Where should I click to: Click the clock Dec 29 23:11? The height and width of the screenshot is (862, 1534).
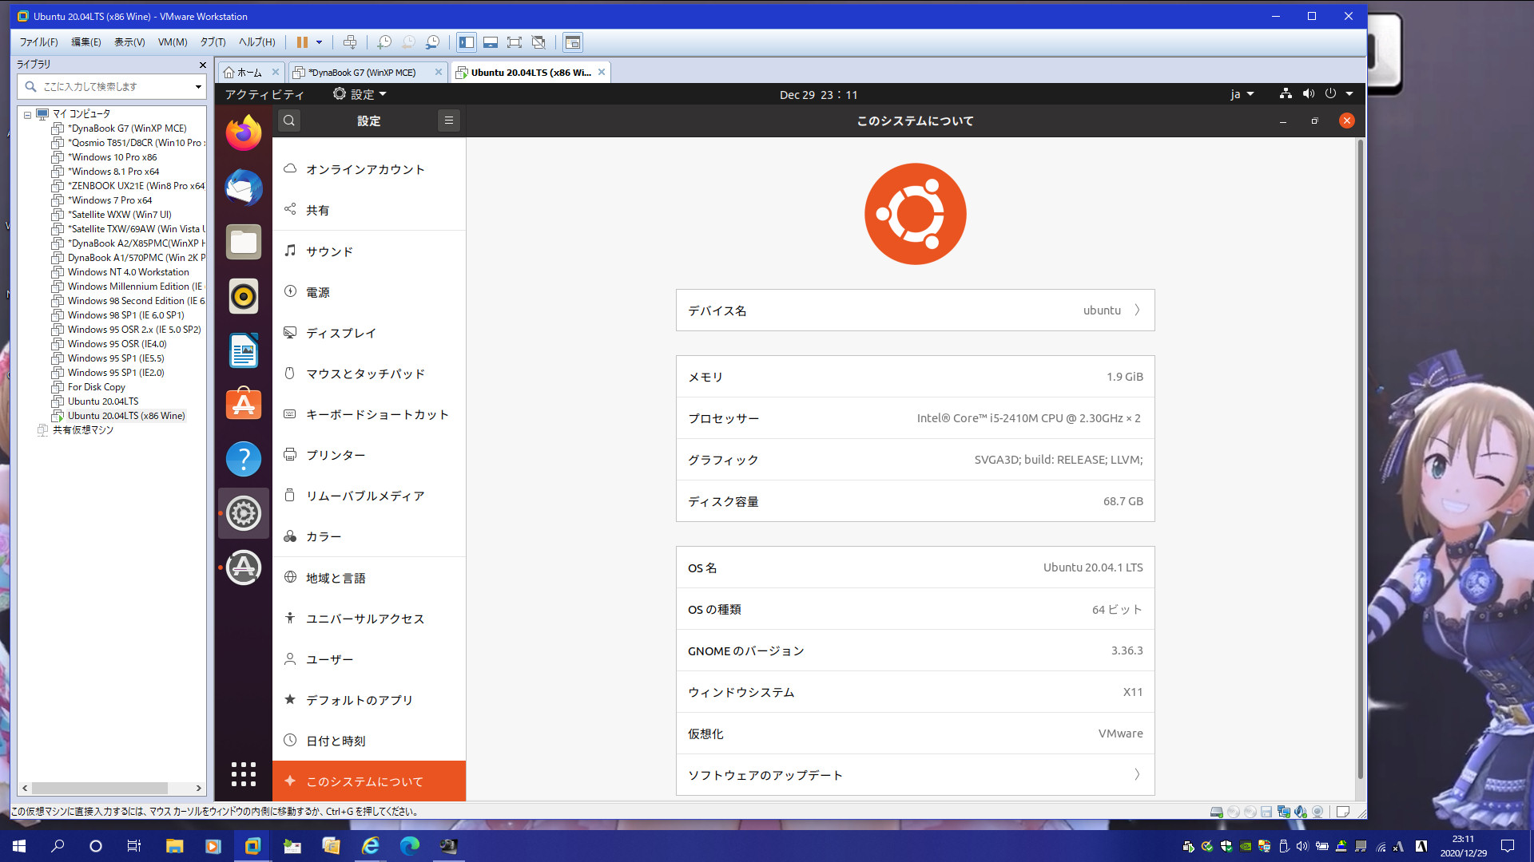(x=819, y=94)
